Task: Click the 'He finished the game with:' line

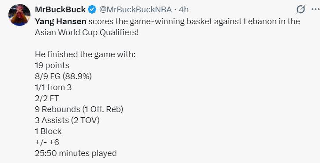Action: [85, 54]
